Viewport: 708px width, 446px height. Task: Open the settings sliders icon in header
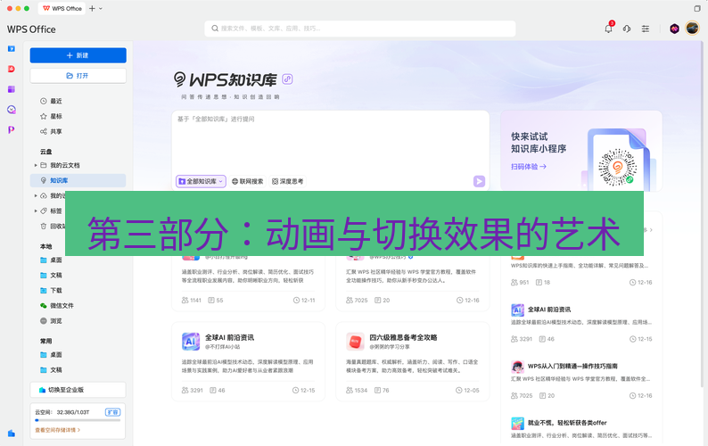(x=646, y=29)
